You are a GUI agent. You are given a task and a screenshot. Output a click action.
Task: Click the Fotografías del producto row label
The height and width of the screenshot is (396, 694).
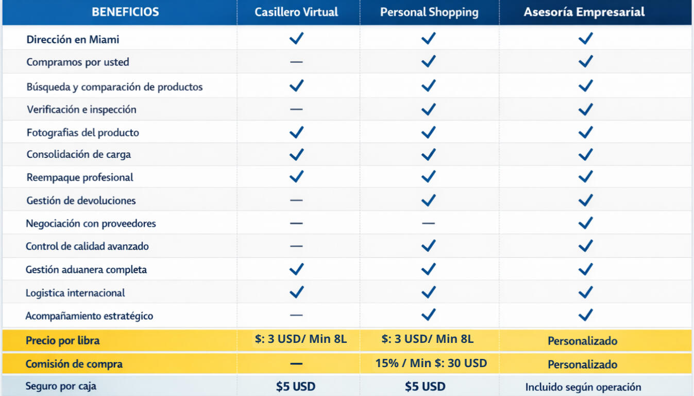point(82,133)
